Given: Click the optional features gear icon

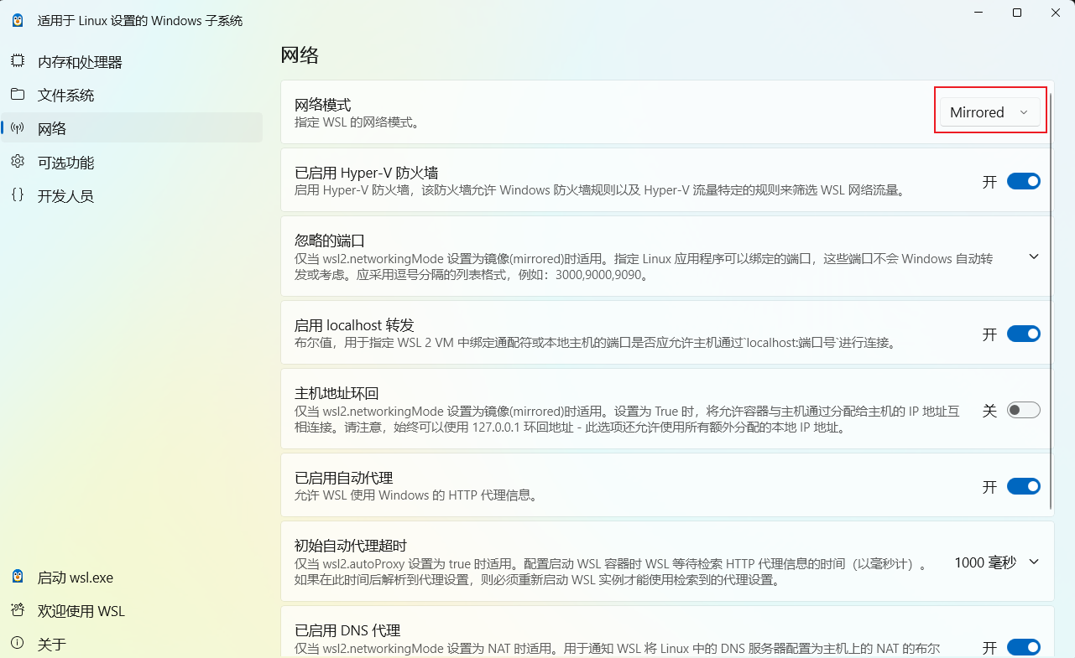Looking at the screenshot, I should pos(18,162).
